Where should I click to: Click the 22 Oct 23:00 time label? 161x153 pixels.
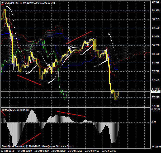tap(109, 151)
